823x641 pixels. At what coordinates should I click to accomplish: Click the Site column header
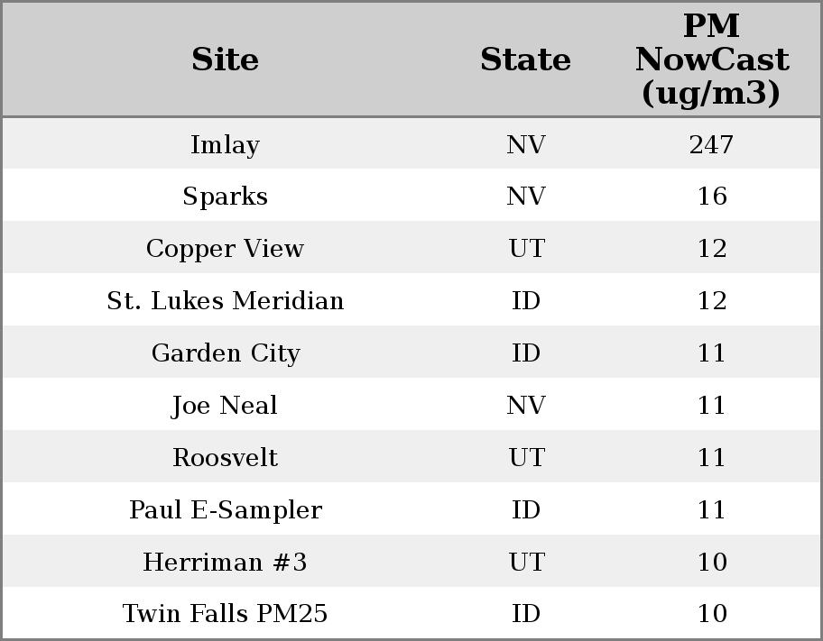coord(225,60)
